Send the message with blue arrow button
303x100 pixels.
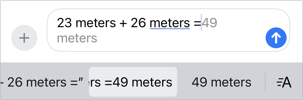276,38
